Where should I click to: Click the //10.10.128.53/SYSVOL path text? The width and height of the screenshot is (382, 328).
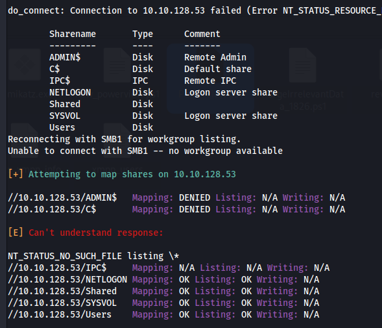point(62,303)
